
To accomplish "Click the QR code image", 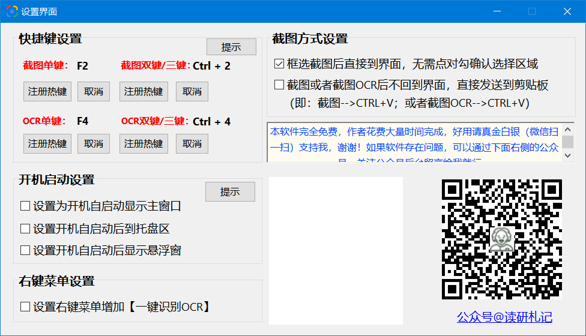I will click(x=502, y=239).
